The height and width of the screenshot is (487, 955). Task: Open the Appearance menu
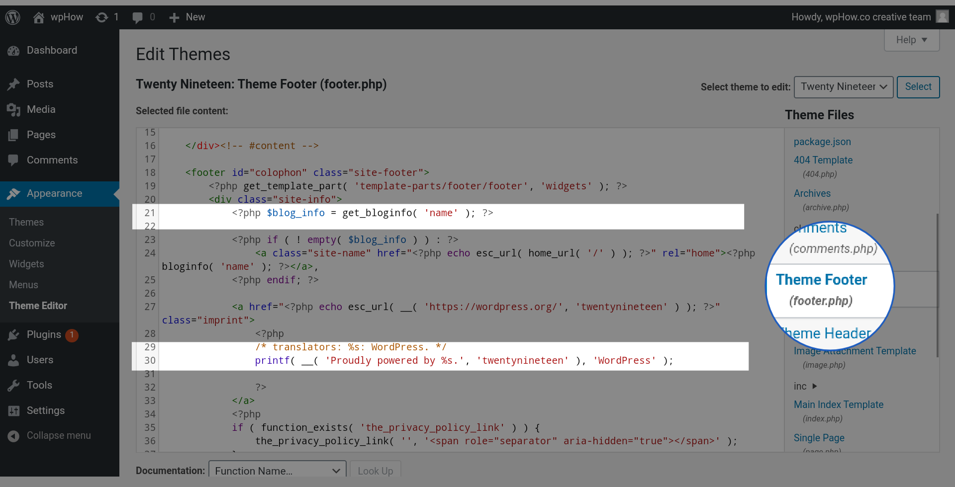click(55, 193)
